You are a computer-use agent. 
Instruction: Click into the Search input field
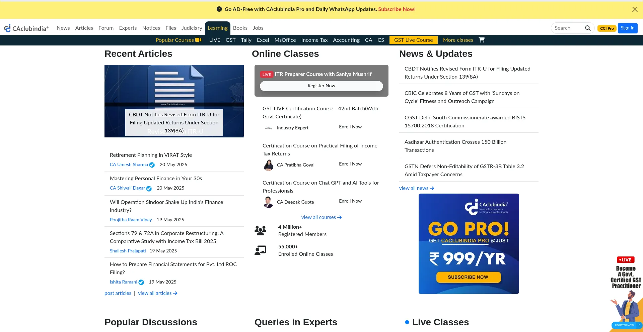pos(568,28)
